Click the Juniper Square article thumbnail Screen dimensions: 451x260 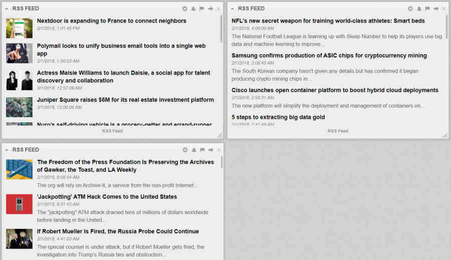19,107
